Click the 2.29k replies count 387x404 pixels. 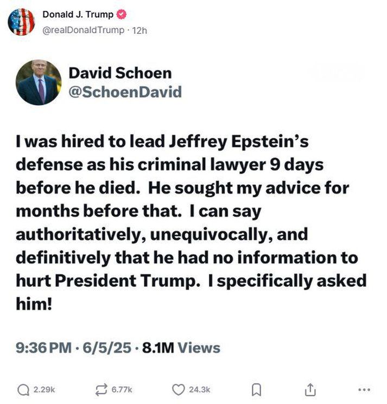pyautogui.click(x=45, y=390)
